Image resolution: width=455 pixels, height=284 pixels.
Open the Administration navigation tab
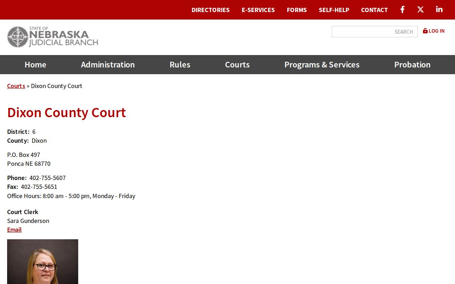(x=108, y=65)
